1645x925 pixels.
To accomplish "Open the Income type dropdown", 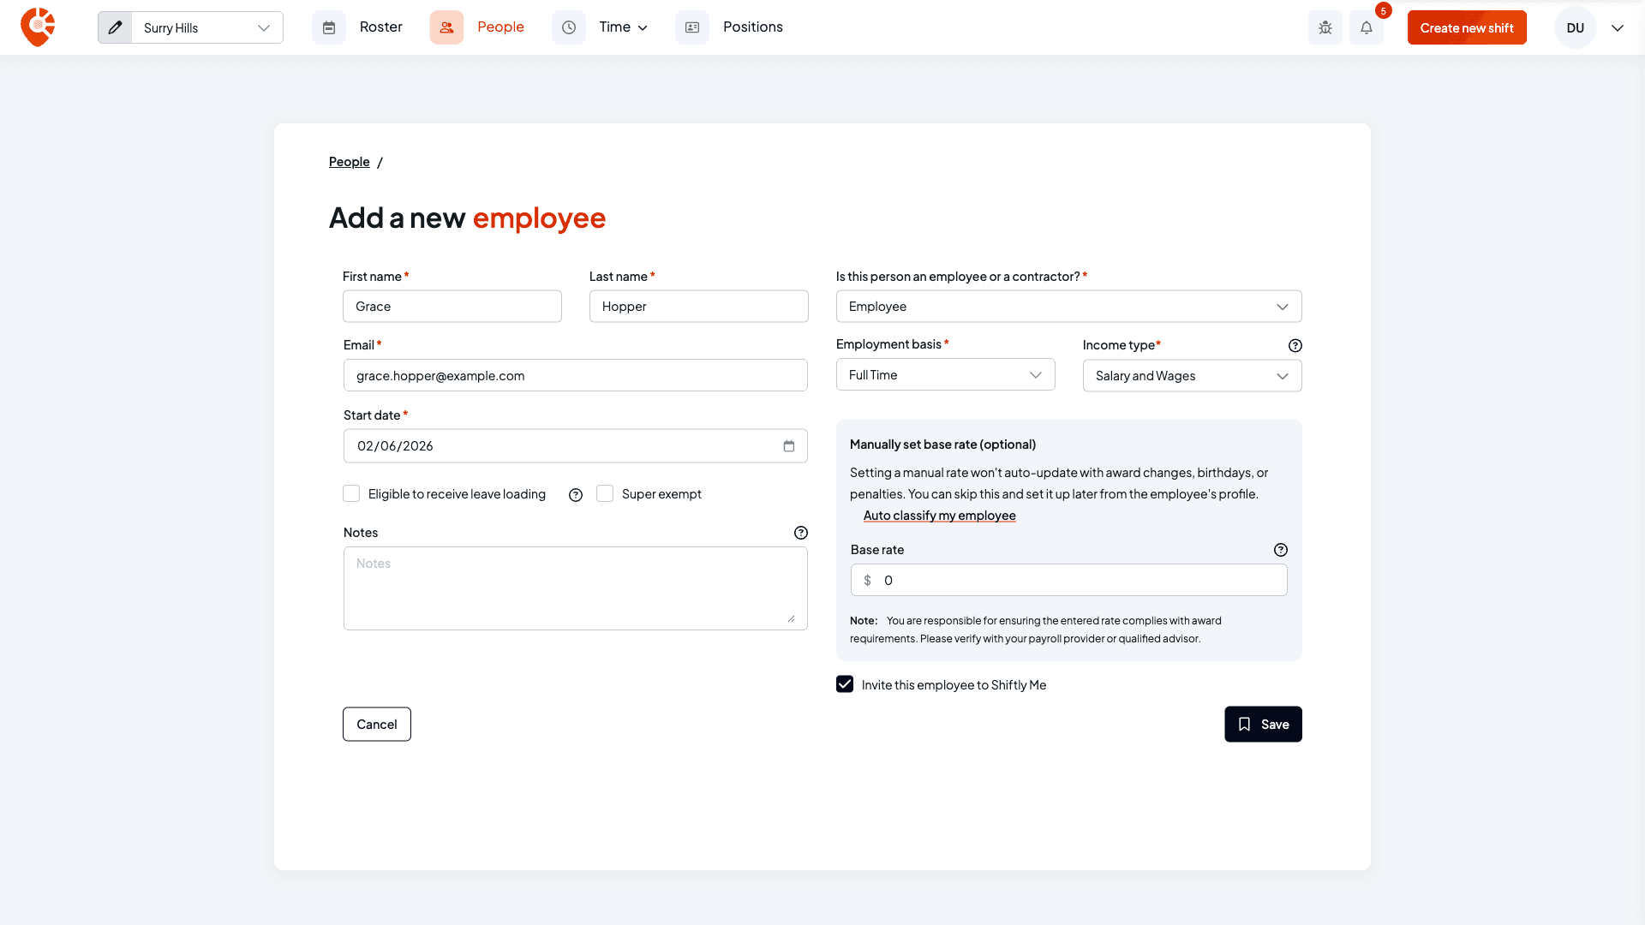I will tap(1192, 376).
